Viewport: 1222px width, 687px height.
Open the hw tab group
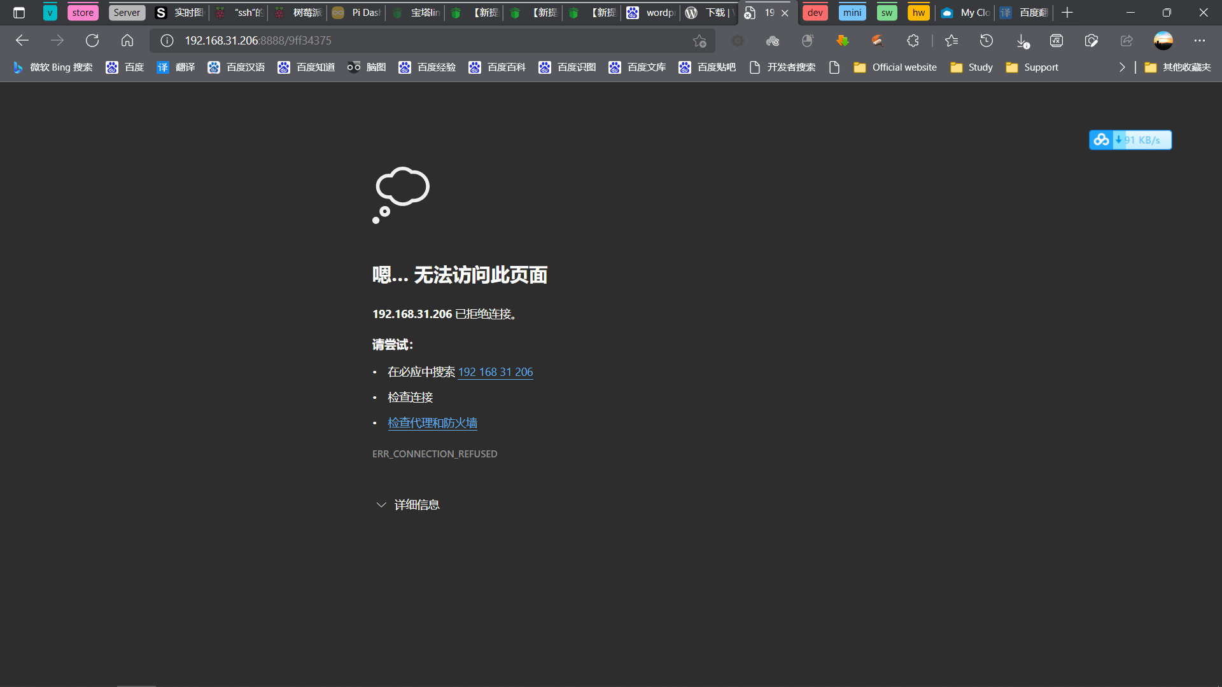click(918, 13)
